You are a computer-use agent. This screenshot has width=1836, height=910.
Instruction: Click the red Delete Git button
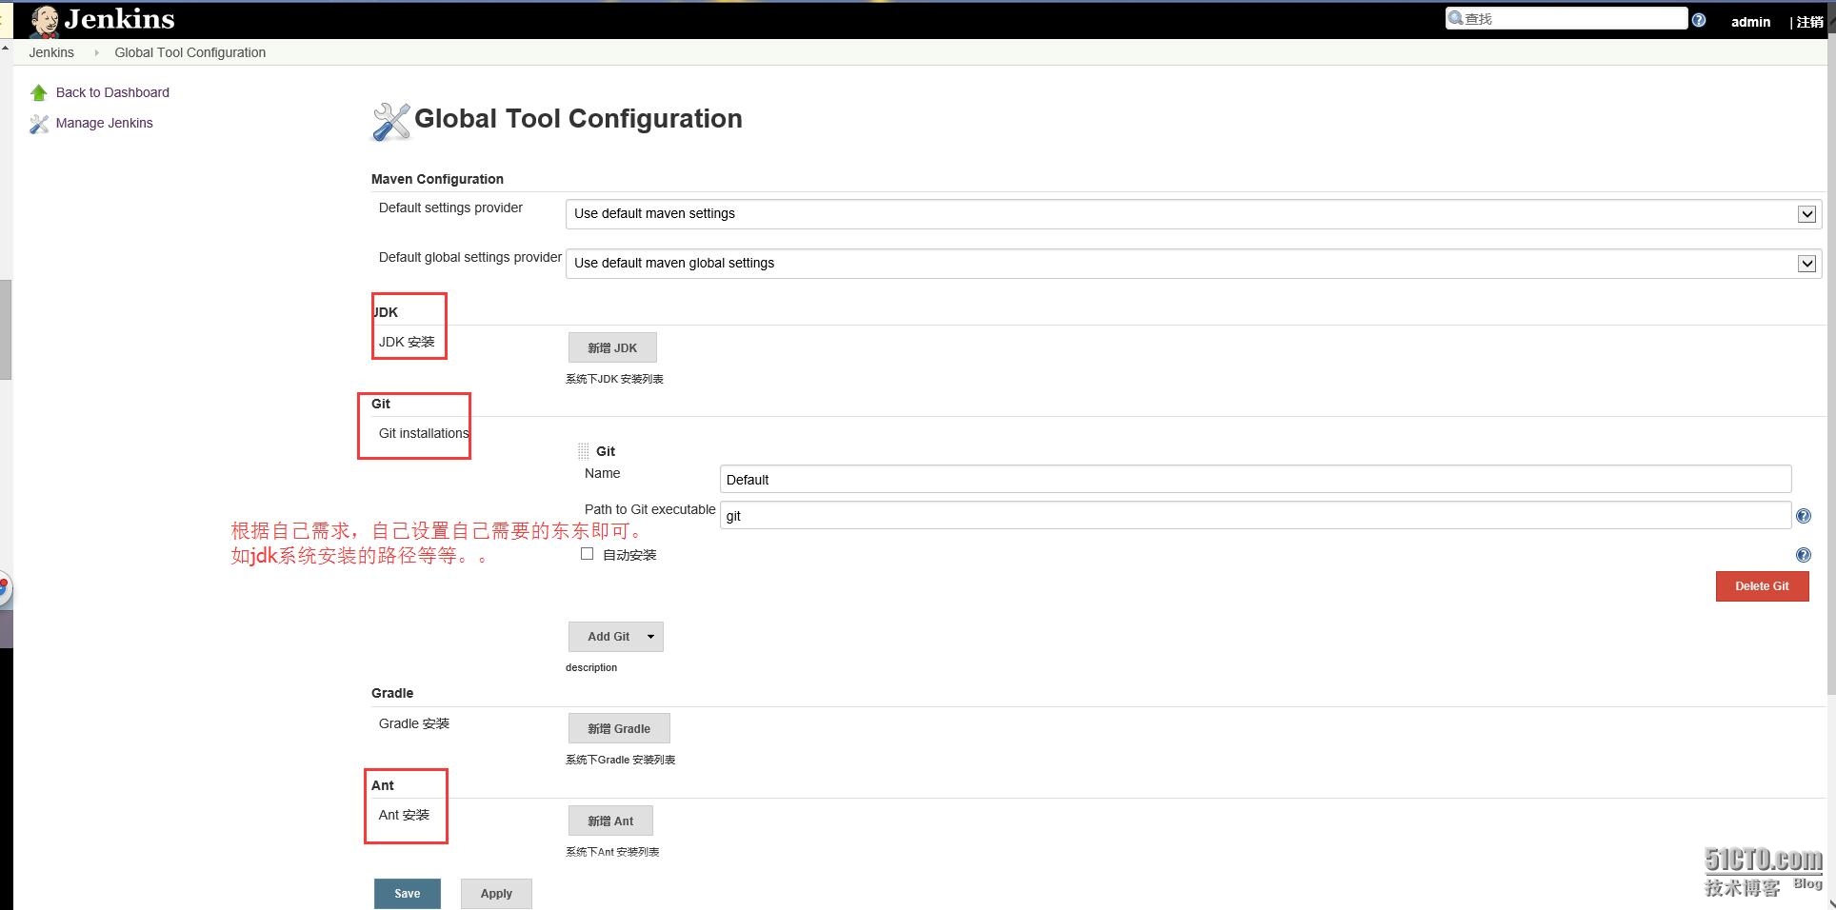click(1762, 586)
